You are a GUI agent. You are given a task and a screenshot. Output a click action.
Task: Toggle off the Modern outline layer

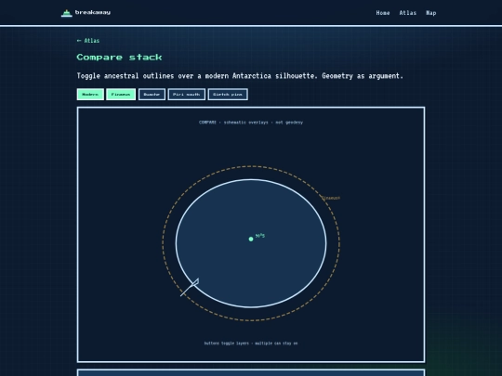(x=90, y=95)
